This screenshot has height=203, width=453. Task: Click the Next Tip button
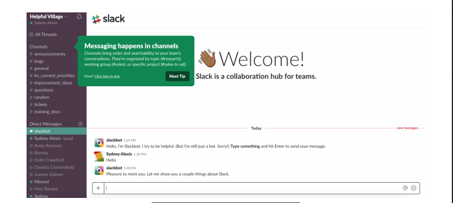coord(177,76)
